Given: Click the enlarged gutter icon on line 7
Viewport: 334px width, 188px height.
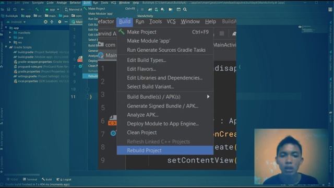Looking at the screenshot, I should point(113,134).
